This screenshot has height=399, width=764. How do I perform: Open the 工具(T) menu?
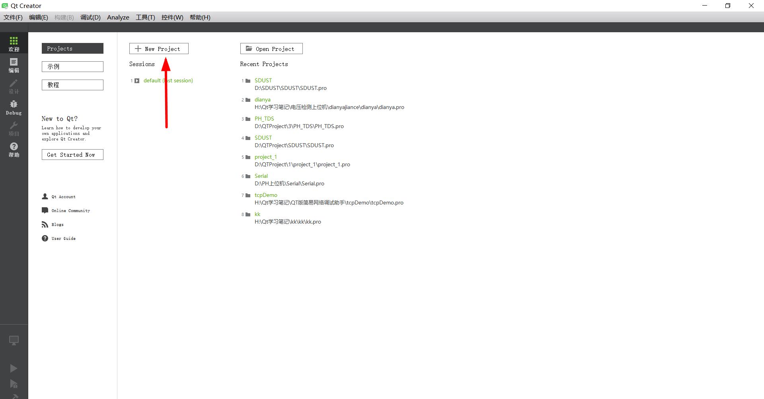(x=145, y=17)
